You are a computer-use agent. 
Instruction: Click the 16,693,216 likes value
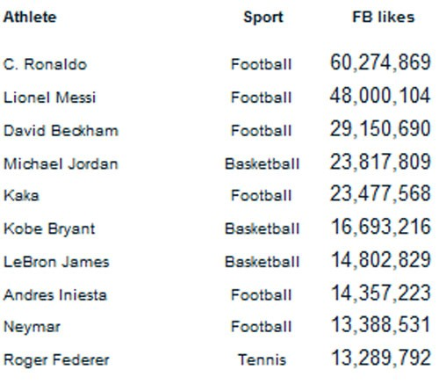point(381,227)
